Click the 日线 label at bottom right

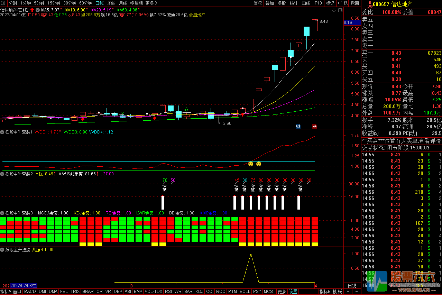coord(352,286)
